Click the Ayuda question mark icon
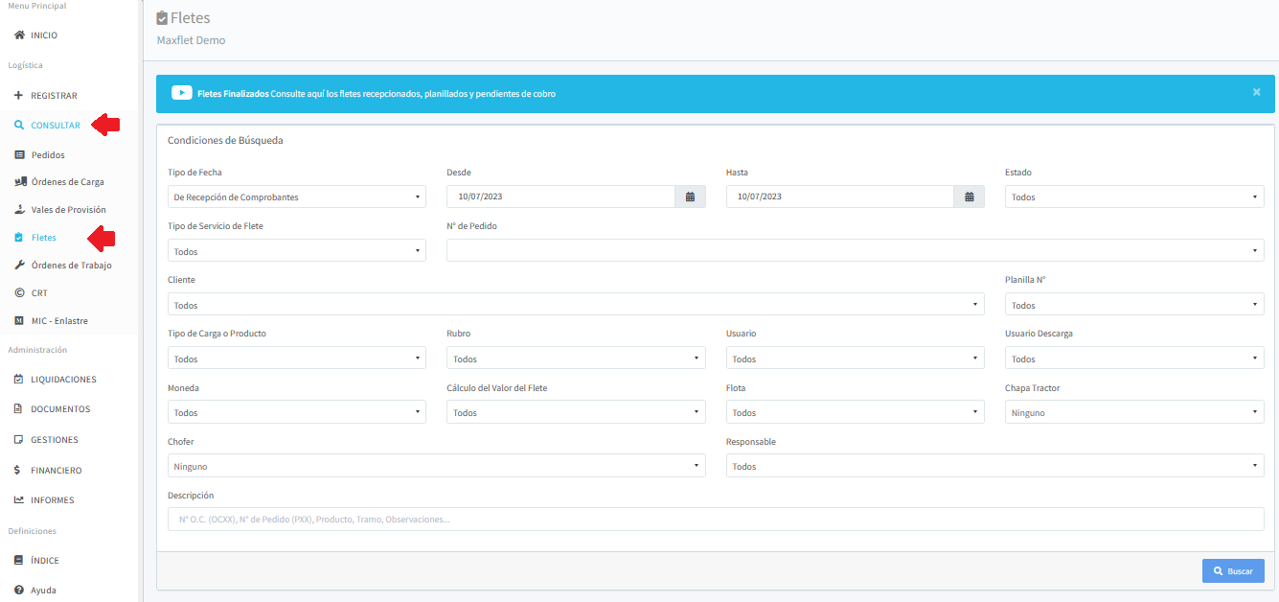 [19, 590]
